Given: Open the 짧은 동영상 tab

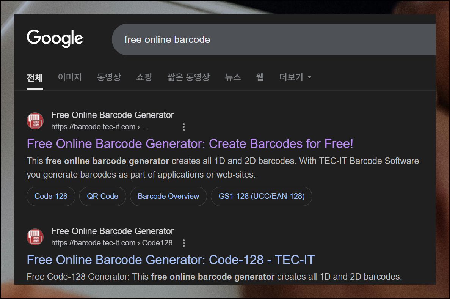Looking at the screenshot, I should click(188, 77).
